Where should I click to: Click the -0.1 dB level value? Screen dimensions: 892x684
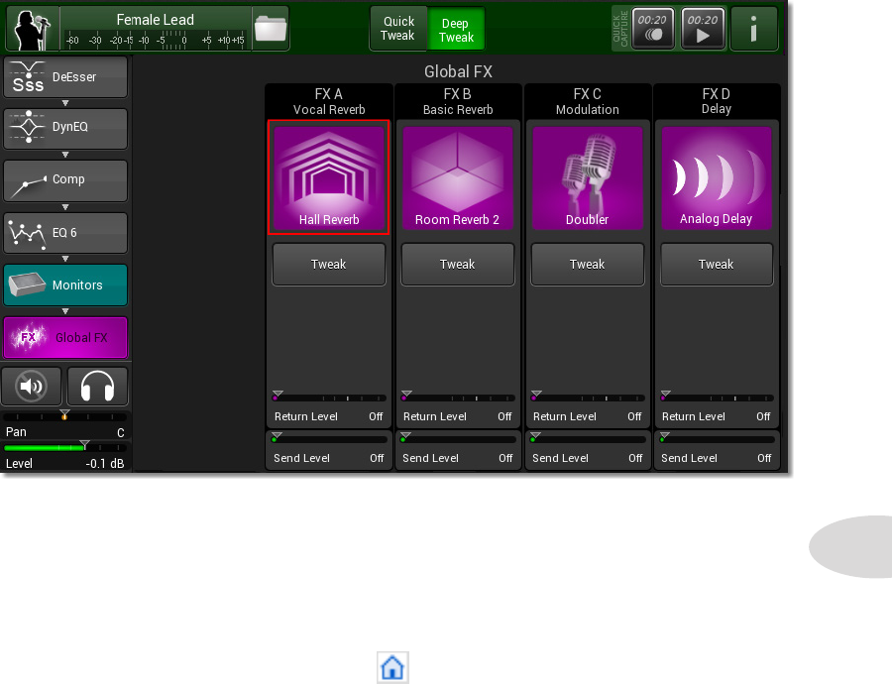coord(105,464)
